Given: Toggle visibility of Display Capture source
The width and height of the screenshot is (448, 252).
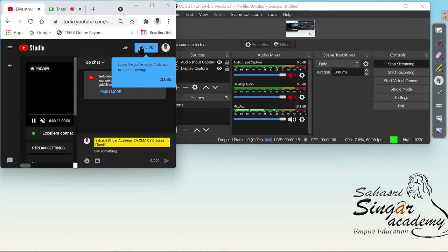Looking at the screenshot, I should click(219, 69).
